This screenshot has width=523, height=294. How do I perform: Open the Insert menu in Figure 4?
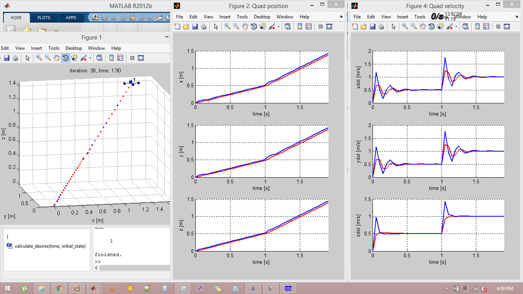(x=402, y=17)
